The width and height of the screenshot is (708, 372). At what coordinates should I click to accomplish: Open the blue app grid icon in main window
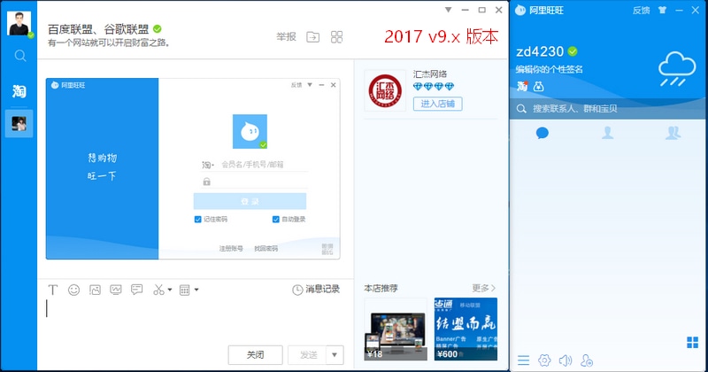pos(692,343)
